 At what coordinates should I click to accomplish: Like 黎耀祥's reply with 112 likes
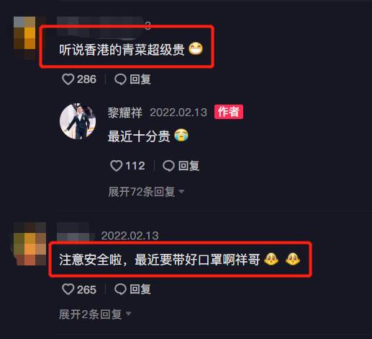117,166
